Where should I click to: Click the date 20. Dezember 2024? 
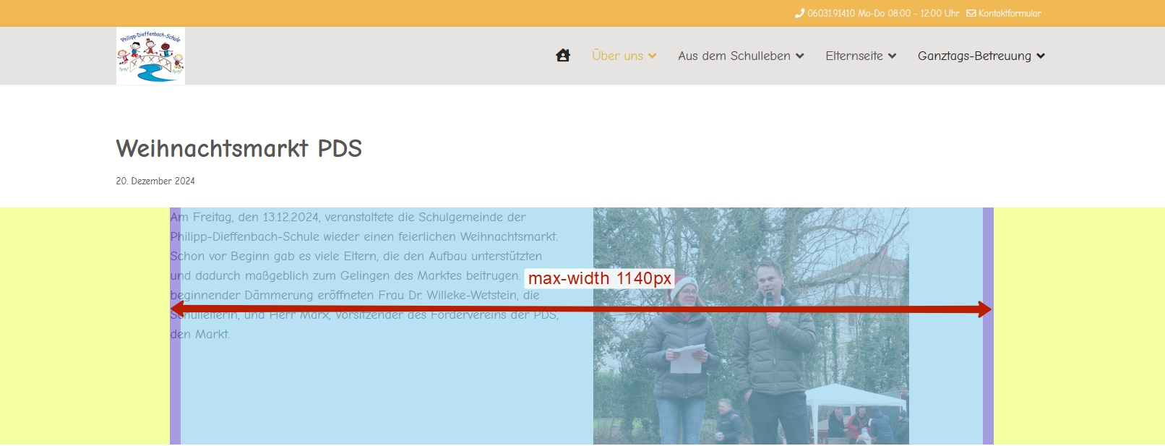(155, 181)
